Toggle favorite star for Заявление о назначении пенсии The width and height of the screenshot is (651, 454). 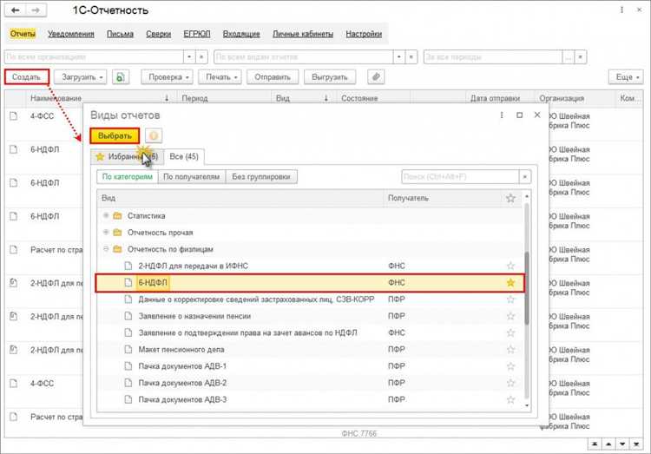[510, 316]
